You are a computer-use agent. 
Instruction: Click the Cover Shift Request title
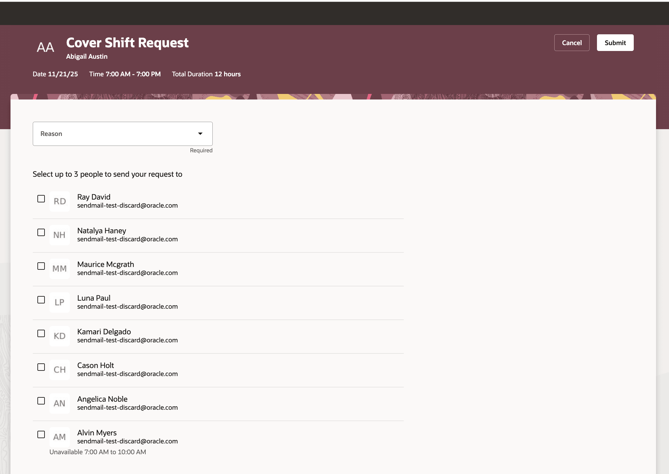pos(127,43)
